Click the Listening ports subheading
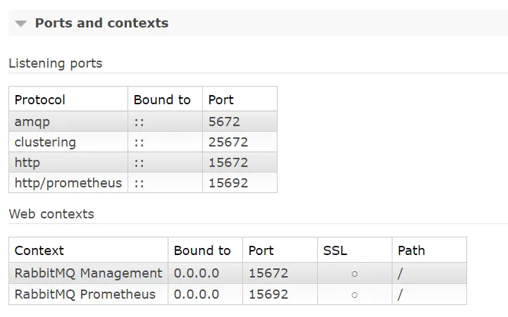 pyautogui.click(x=56, y=63)
